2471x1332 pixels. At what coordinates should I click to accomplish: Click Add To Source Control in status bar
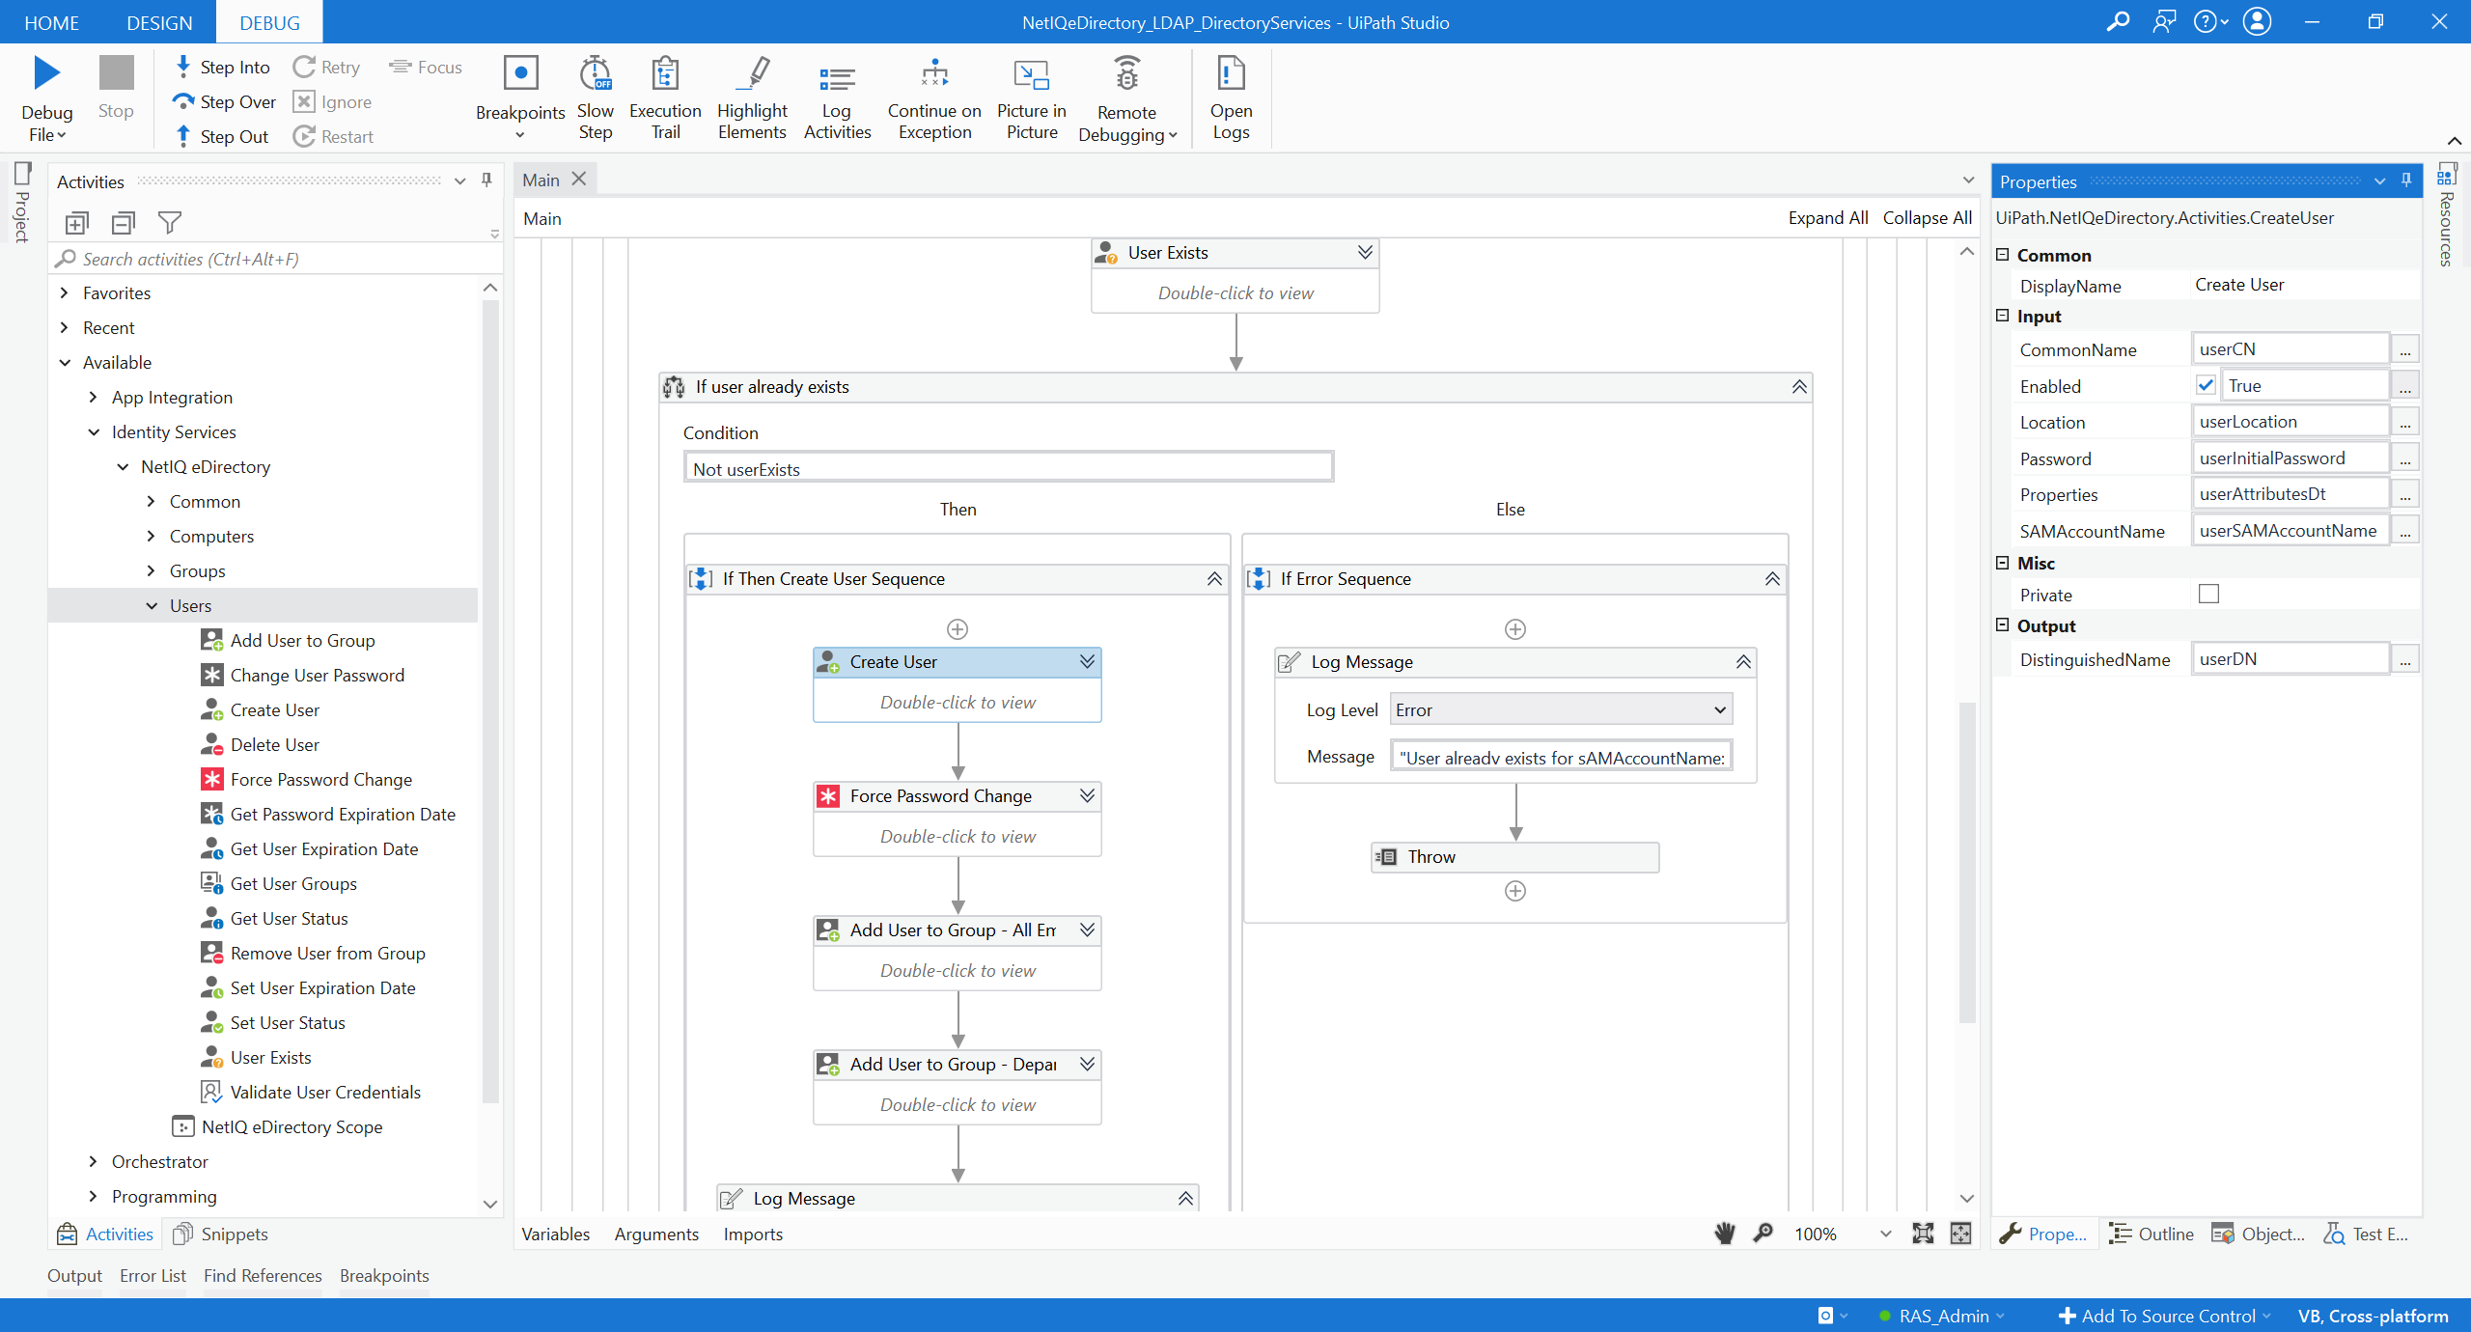pyautogui.click(x=2163, y=1316)
